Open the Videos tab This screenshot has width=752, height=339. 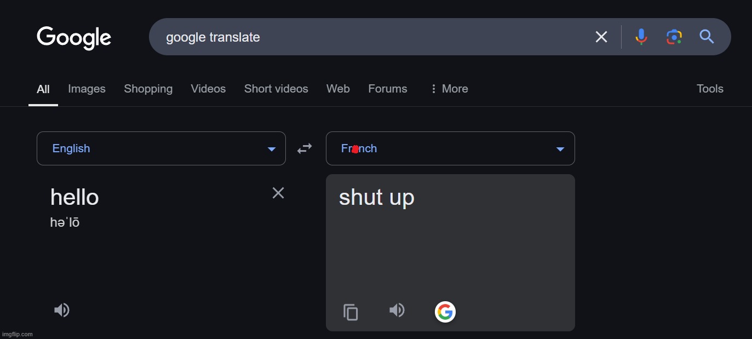tap(208, 89)
